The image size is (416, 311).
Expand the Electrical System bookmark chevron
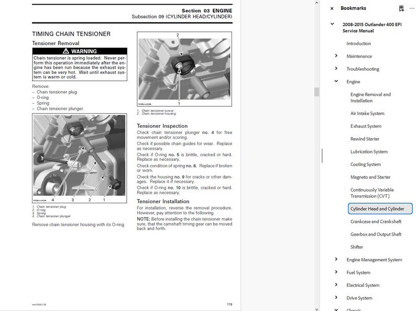(336, 285)
